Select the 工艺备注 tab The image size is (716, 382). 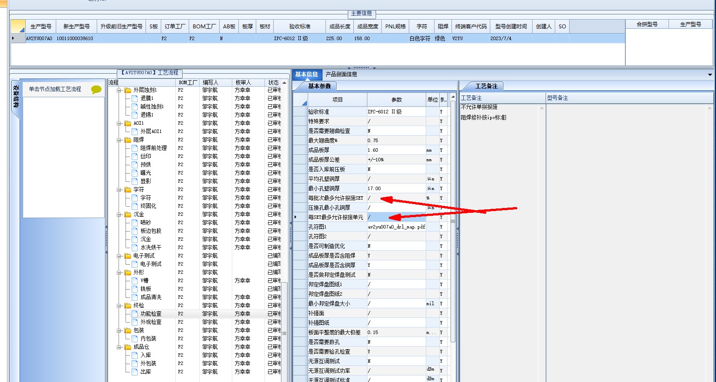click(486, 86)
